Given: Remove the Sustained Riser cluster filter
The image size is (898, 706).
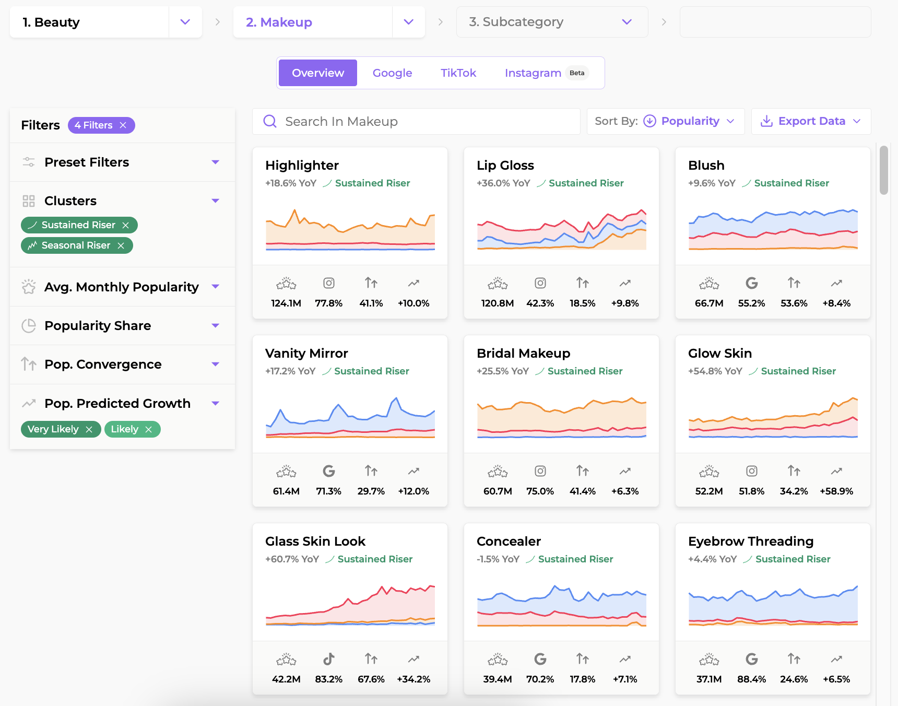Looking at the screenshot, I should (125, 225).
